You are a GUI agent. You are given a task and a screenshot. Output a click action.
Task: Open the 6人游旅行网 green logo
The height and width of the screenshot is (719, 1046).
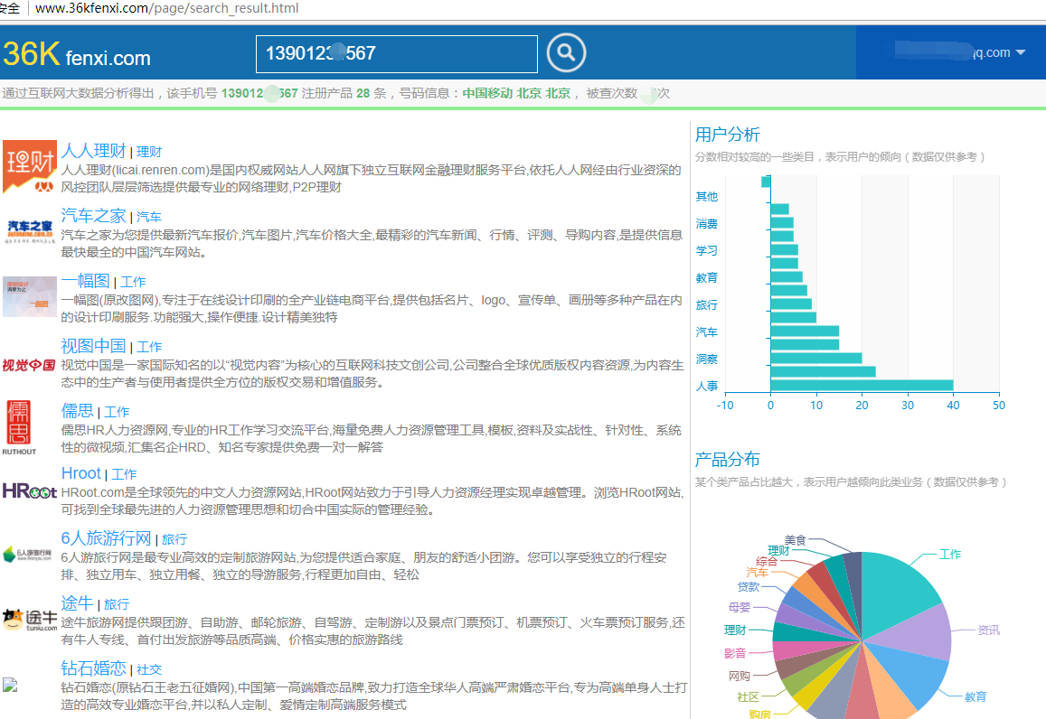click(27, 555)
